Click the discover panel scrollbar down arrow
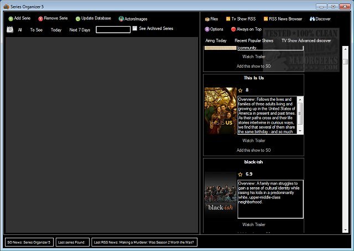This screenshot has width=354, height=251. [x=345, y=230]
